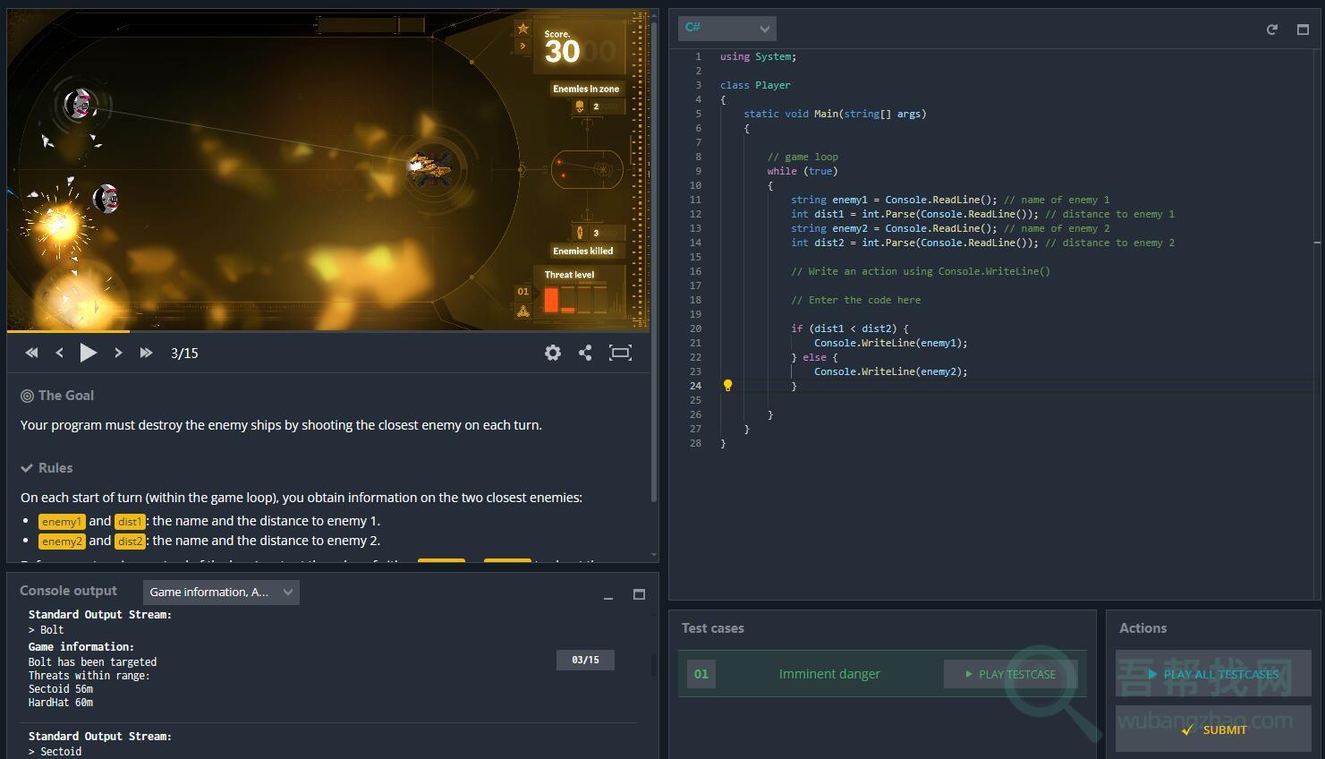
Task: Submit the solution
Action: click(x=1212, y=729)
